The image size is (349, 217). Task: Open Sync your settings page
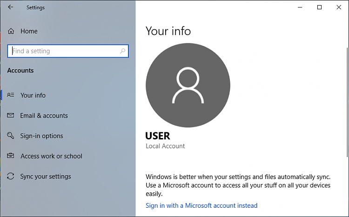46,177
